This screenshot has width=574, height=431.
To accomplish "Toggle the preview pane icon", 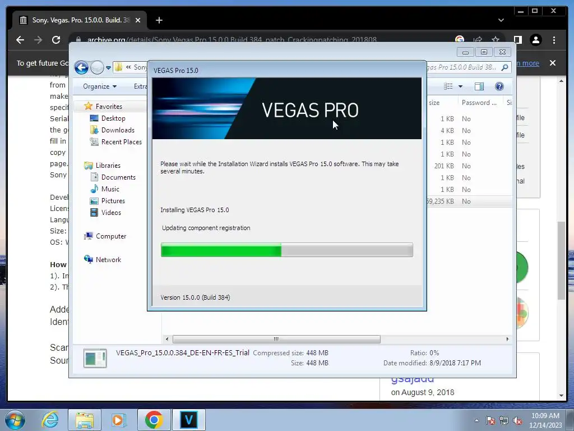I will pos(479,86).
